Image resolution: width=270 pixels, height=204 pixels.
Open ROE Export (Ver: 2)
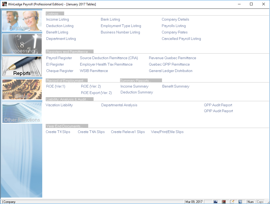pyautogui.click(x=96, y=93)
